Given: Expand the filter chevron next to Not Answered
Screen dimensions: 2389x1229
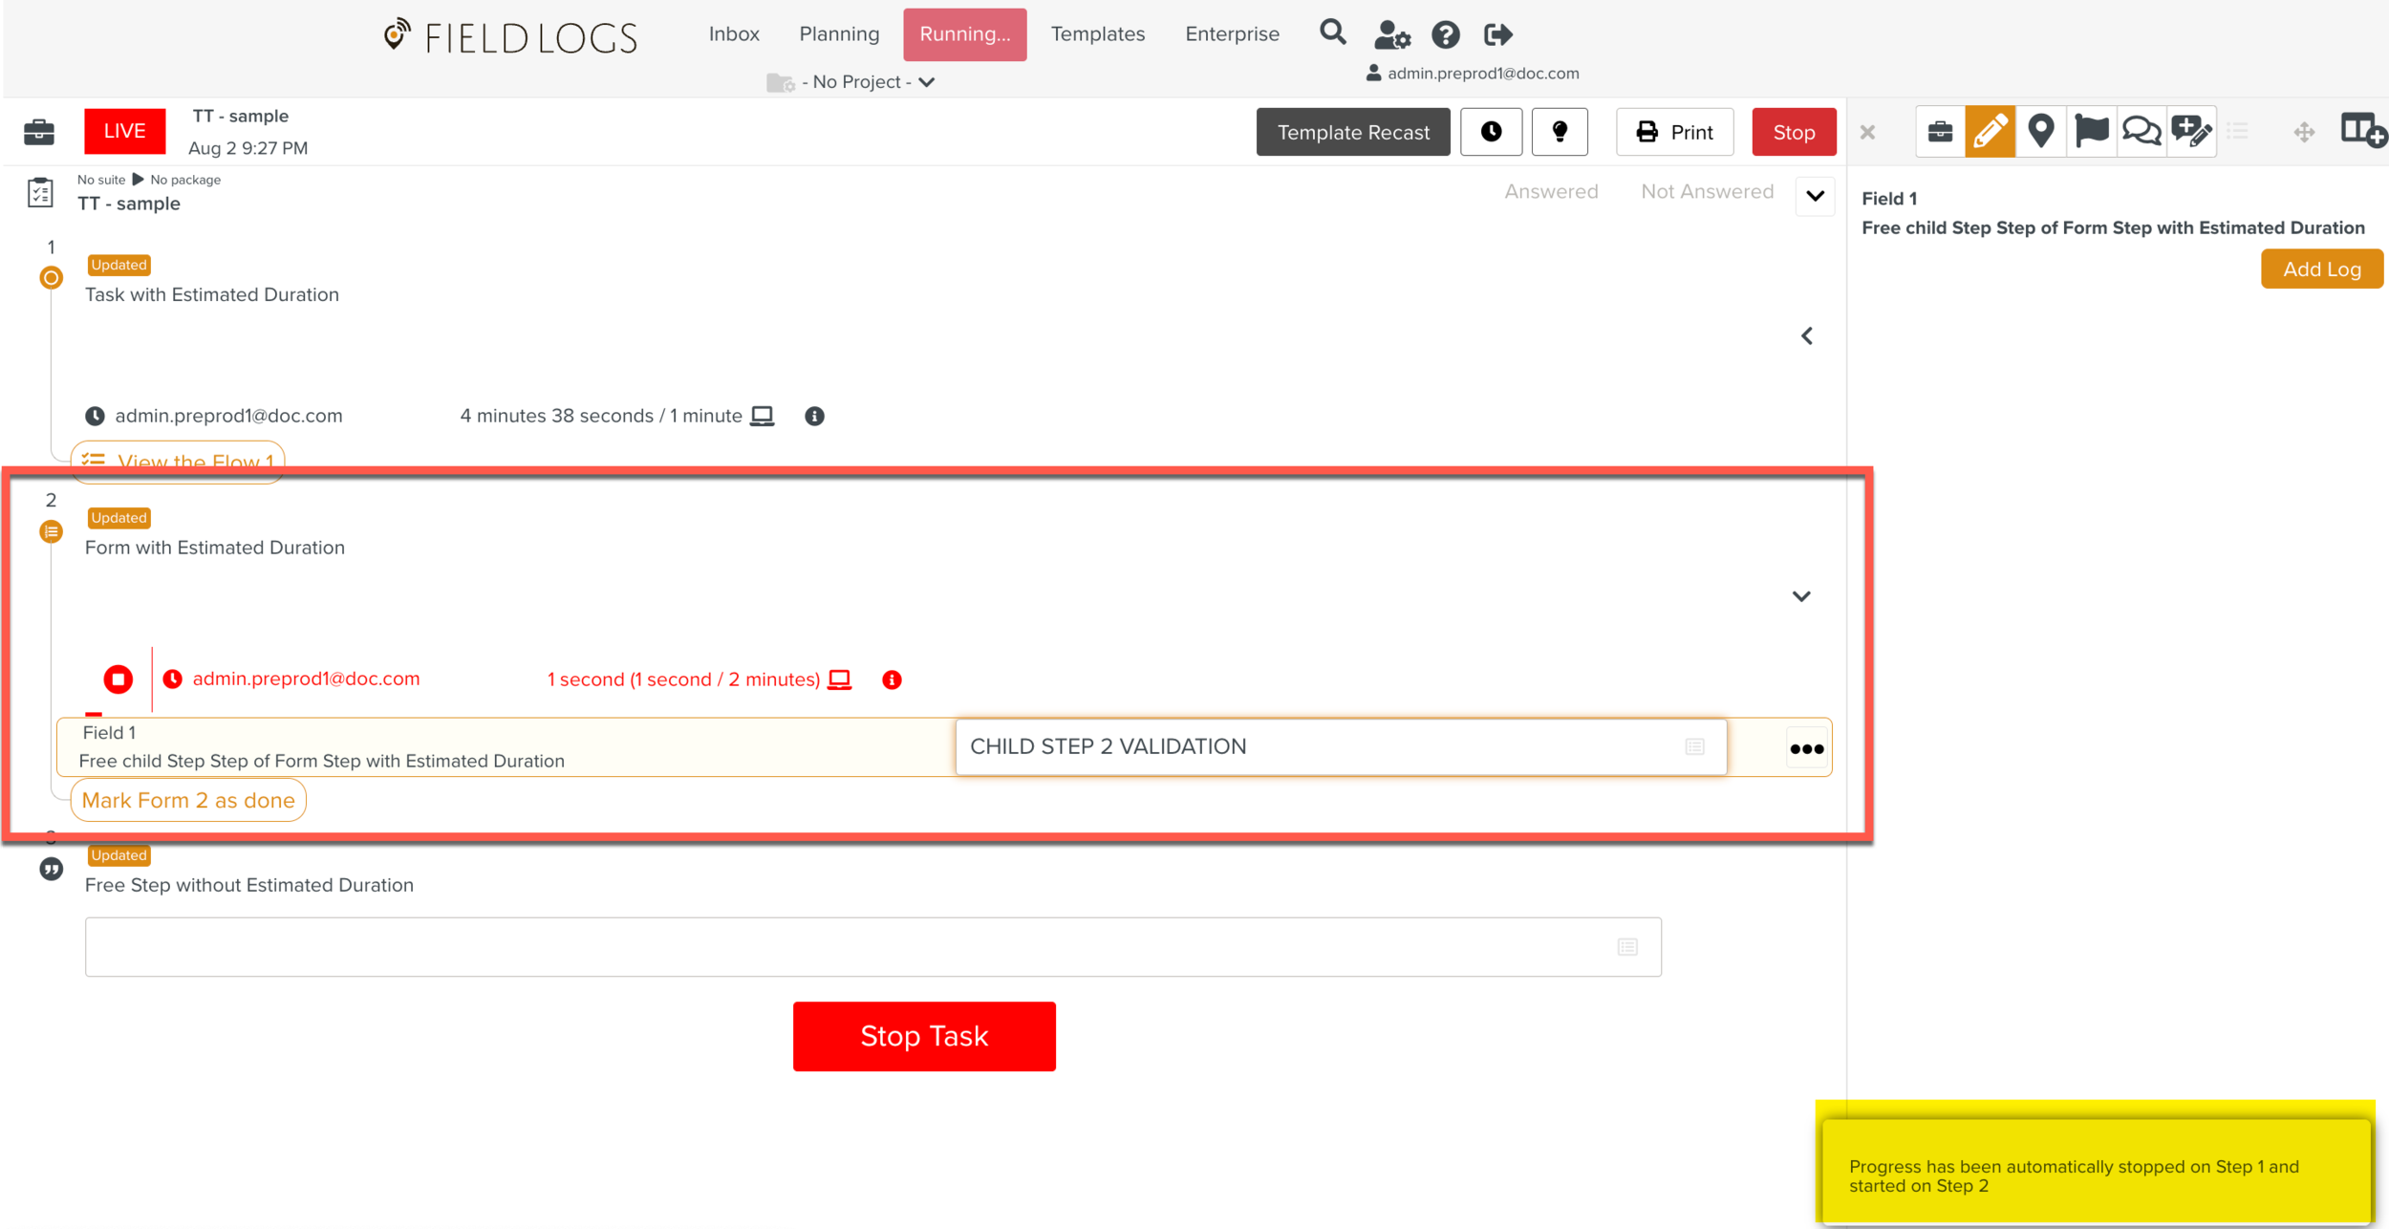Looking at the screenshot, I should [x=1815, y=196].
